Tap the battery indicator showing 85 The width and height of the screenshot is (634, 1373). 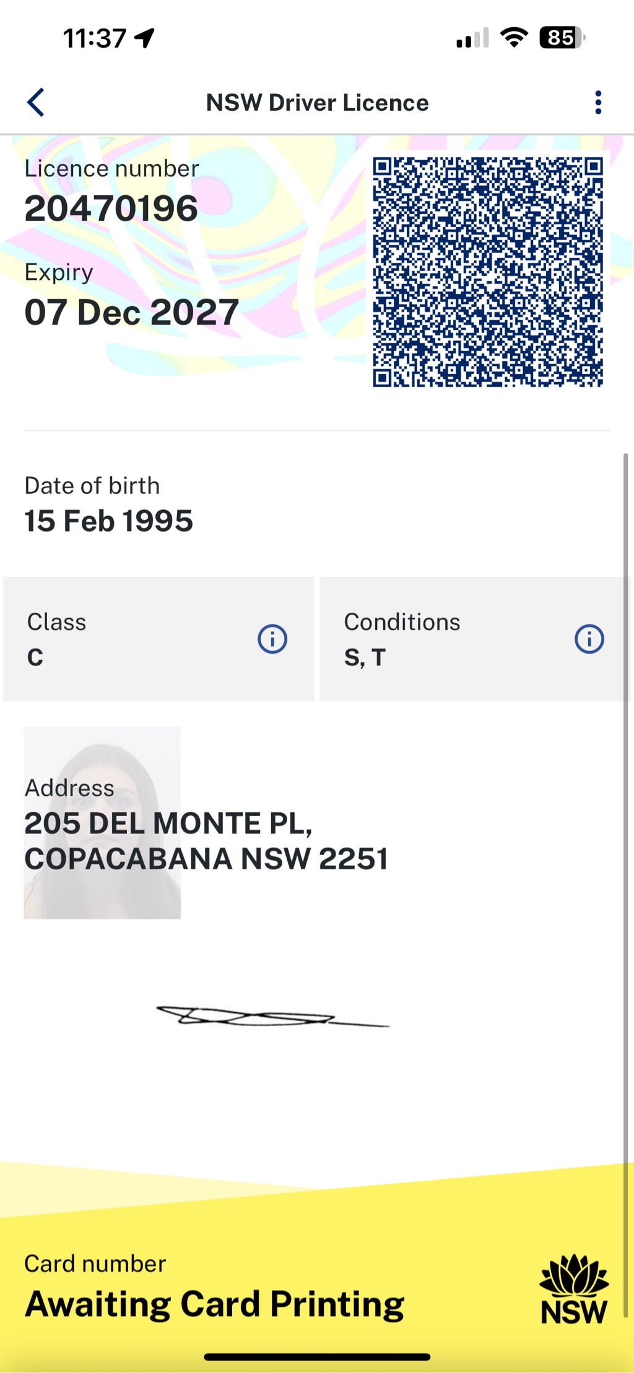(562, 38)
